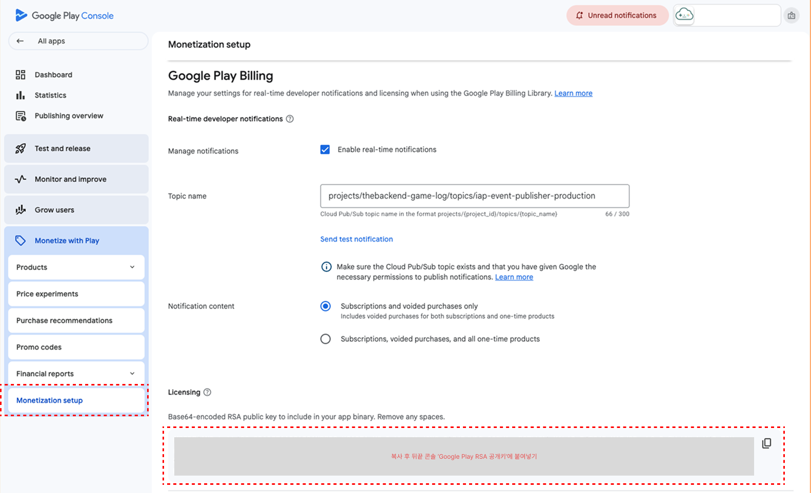Click the Publishing overview icon
Screen dimensions: 811x493
[21, 116]
